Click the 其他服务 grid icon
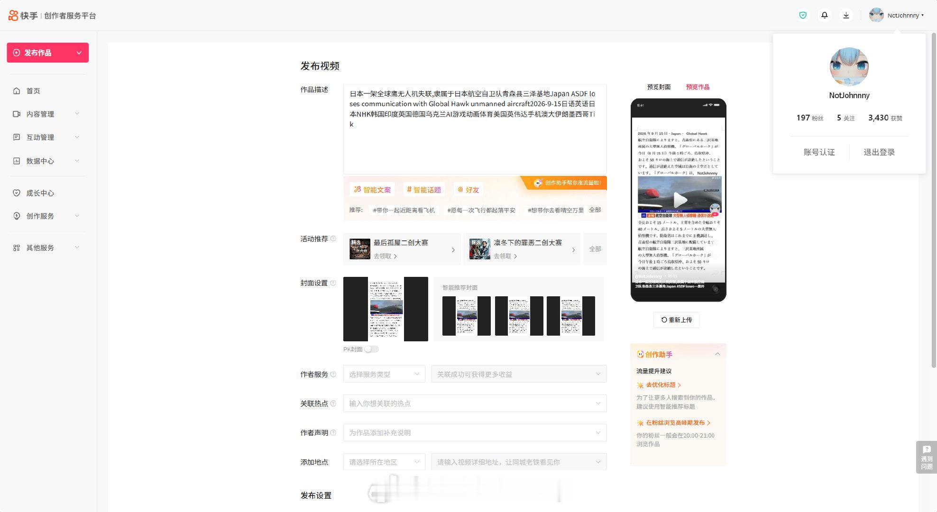The width and height of the screenshot is (937, 512). tap(17, 247)
